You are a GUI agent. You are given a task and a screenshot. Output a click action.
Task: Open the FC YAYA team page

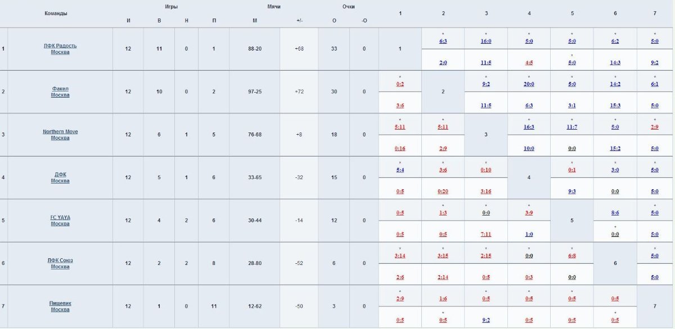click(x=60, y=217)
